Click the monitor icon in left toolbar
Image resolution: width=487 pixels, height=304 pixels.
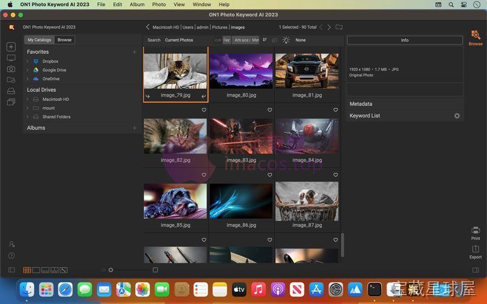pyautogui.click(x=11, y=58)
